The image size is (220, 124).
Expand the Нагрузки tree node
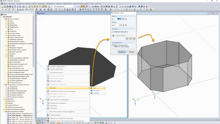(x=4, y=99)
